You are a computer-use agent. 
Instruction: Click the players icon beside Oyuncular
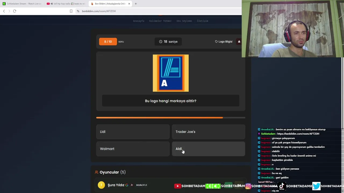coord(96,172)
